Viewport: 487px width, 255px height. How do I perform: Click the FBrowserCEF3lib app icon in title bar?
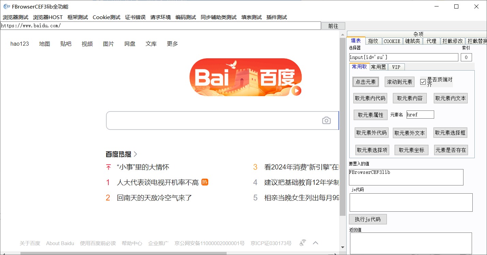(x=6, y=6)
